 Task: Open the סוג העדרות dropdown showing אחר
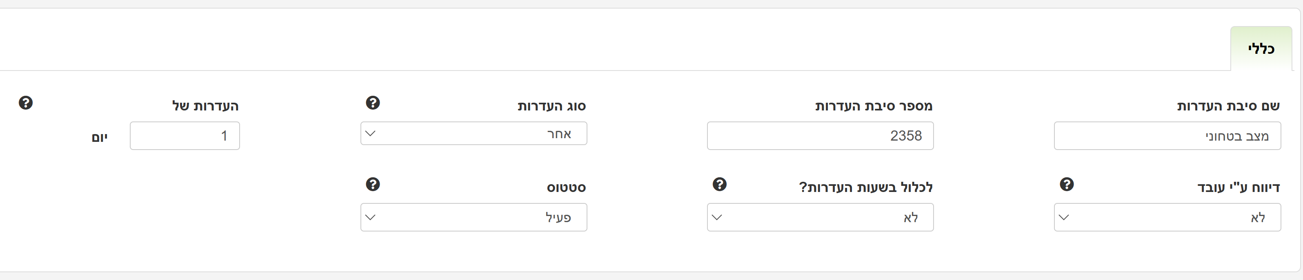[x=474, y=133]
